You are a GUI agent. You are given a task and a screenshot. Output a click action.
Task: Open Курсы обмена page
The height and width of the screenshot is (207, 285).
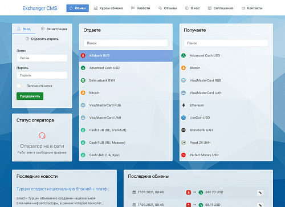[x=108, y=8]
